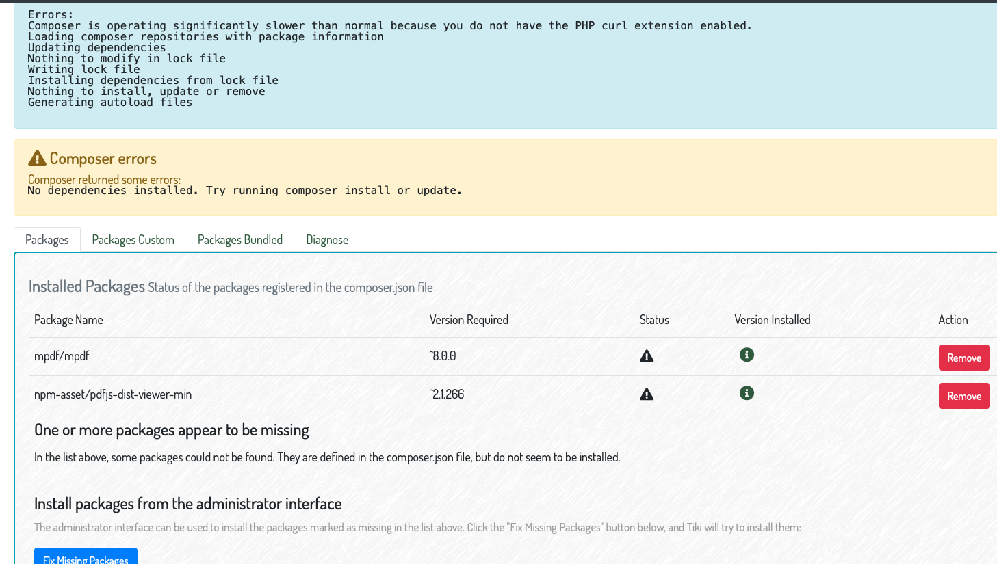Click the Version Required column header

(x=469, y=320)
